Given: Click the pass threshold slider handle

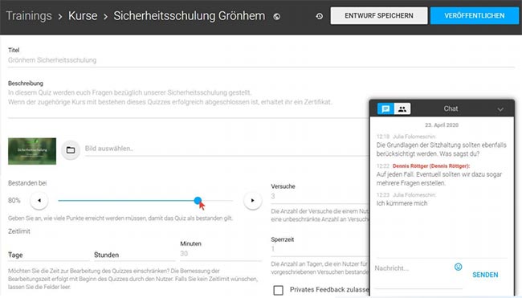Looking at the screenshot, I should (x=198, y=201).
